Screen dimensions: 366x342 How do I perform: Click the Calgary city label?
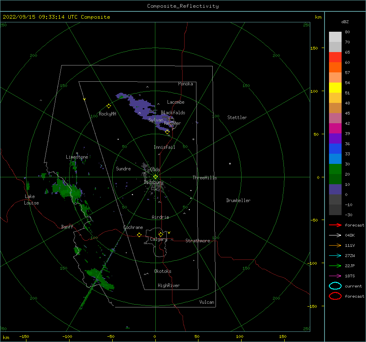(x=159, y=239)
